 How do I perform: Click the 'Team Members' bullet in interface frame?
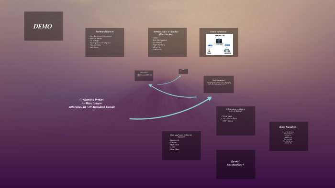click(x=158, y=45)
